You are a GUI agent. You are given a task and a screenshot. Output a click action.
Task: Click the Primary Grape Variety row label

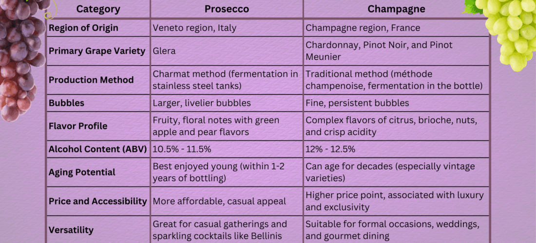pyautogui.click(x=97, y=51)
